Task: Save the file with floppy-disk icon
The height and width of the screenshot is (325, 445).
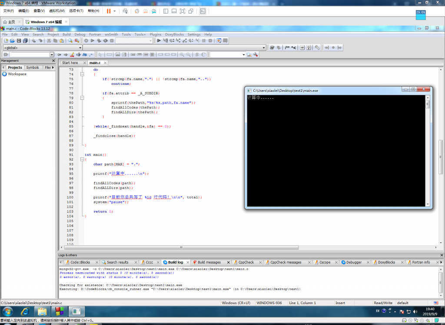Action: [x=19, y=40]
